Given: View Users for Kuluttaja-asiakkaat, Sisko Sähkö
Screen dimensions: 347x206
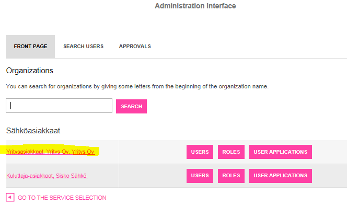Looking at the screenshot, I should point(200,176).
